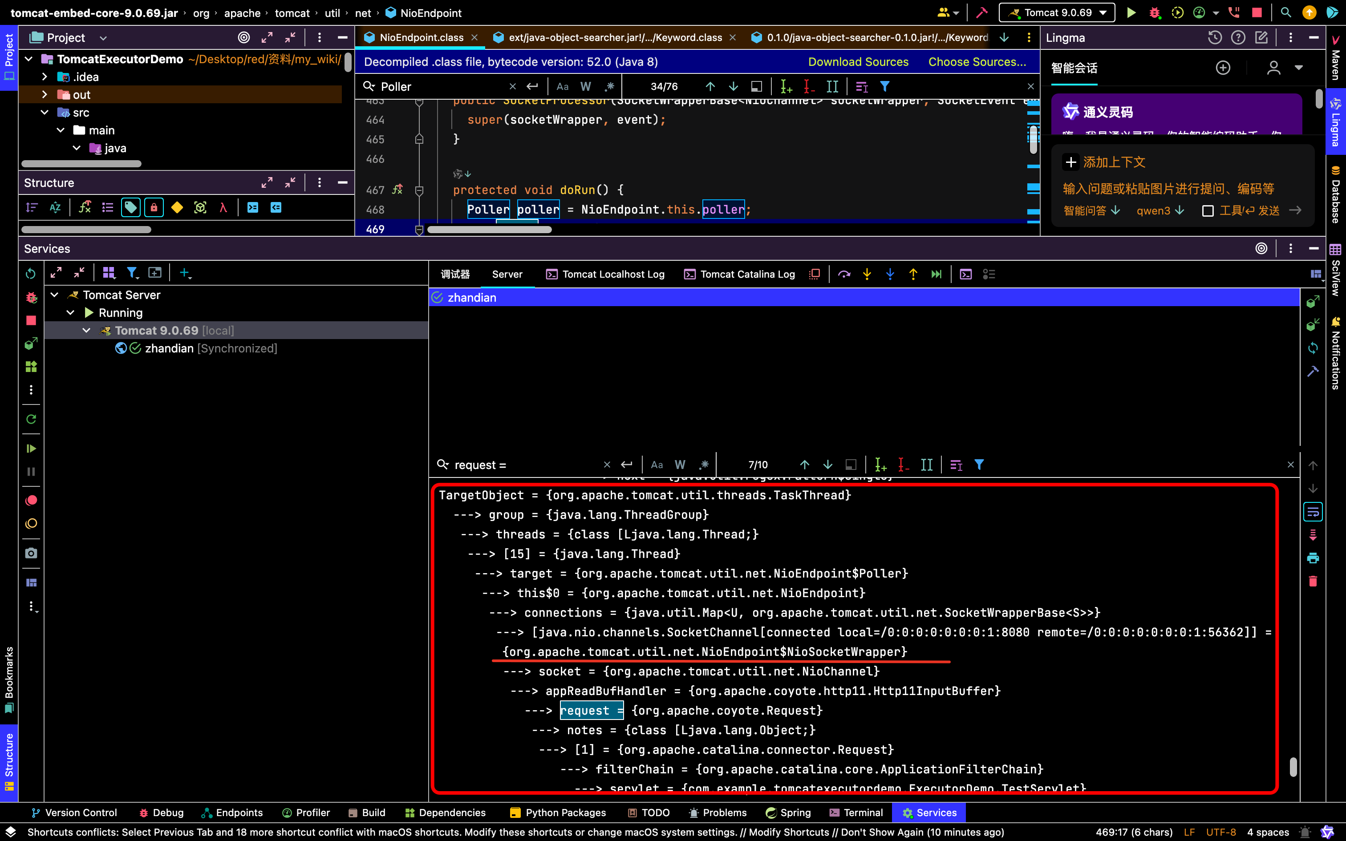The height and width of the screenshot is (841, 1346).
Task: Click Step Into yellow arrow in debugger
Action: pos(867,274)
